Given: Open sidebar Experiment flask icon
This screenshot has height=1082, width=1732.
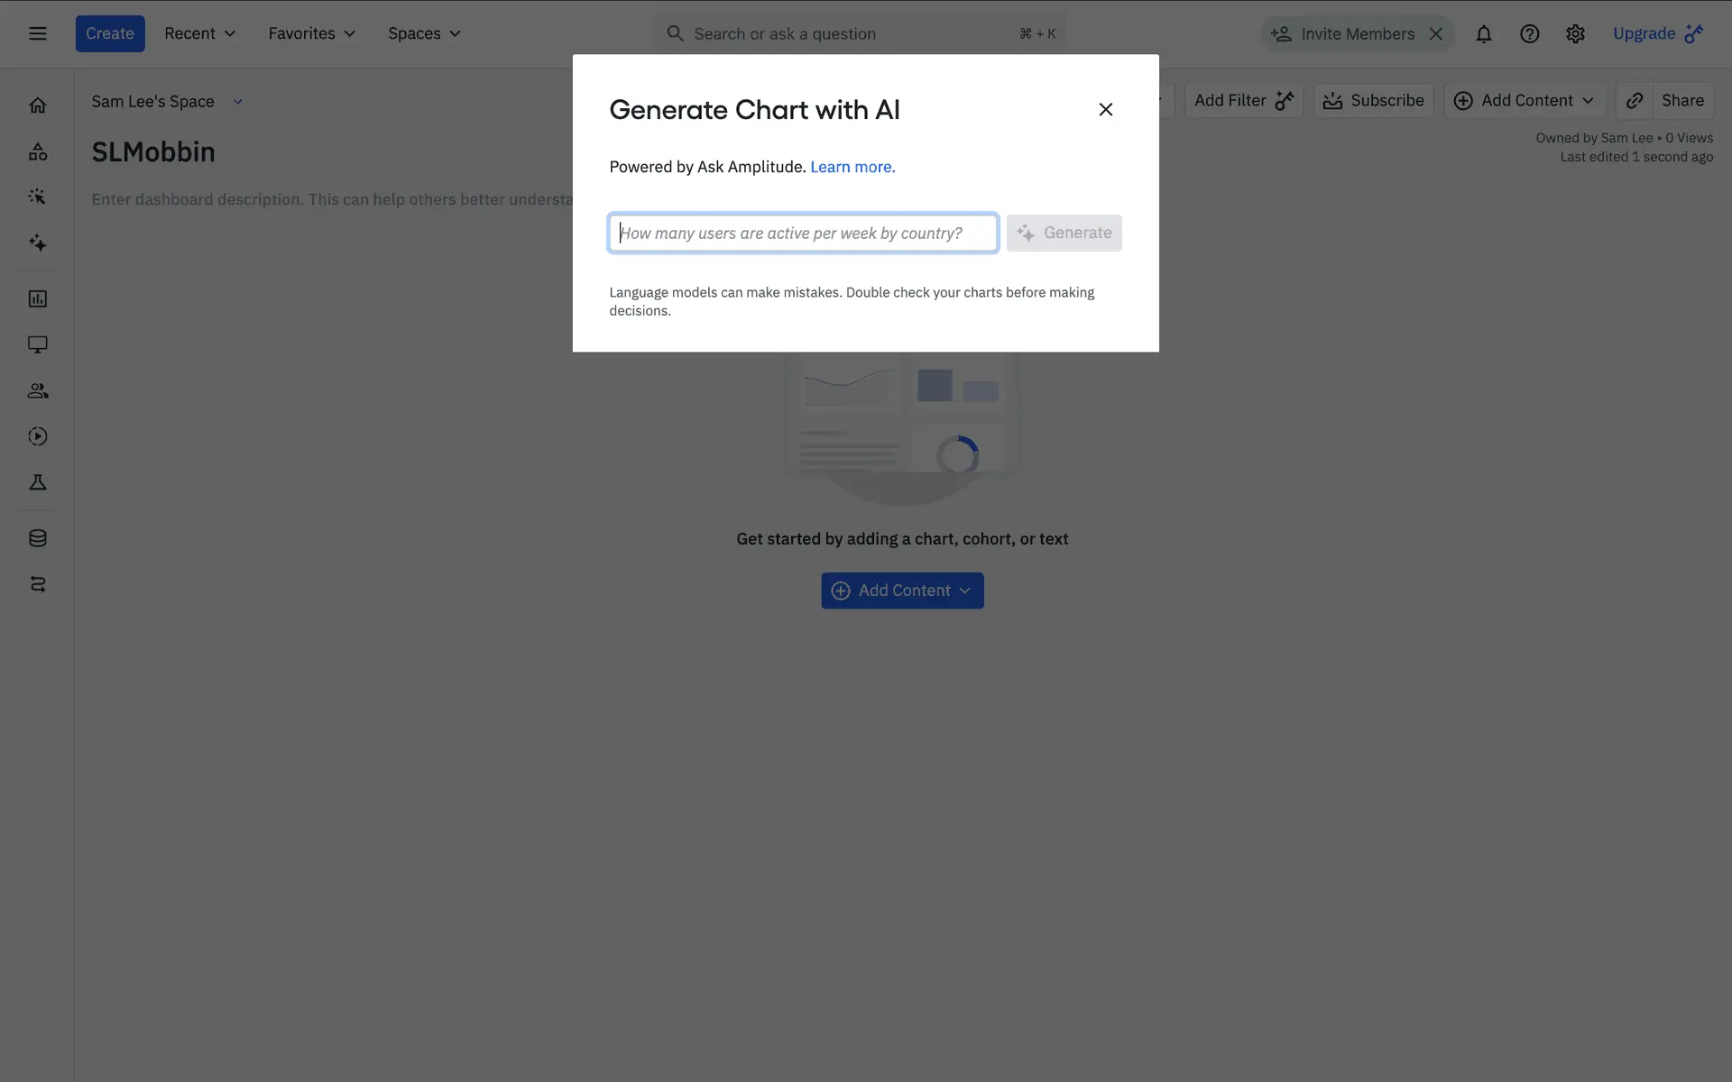Looking at the screenshot, I should (x=37, y=482).
